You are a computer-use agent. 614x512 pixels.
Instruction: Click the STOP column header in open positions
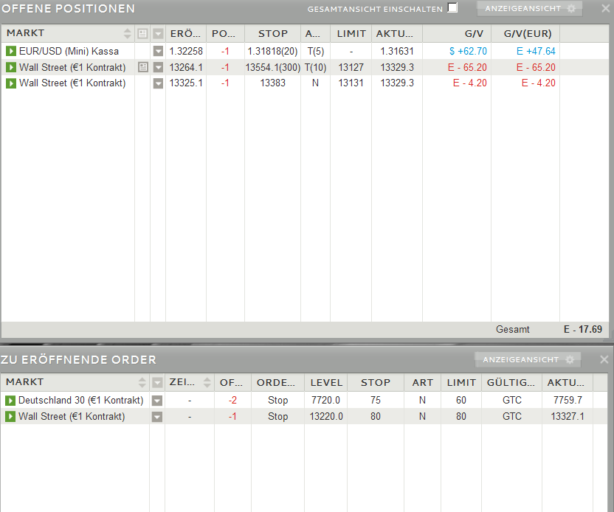click(272, 34)
